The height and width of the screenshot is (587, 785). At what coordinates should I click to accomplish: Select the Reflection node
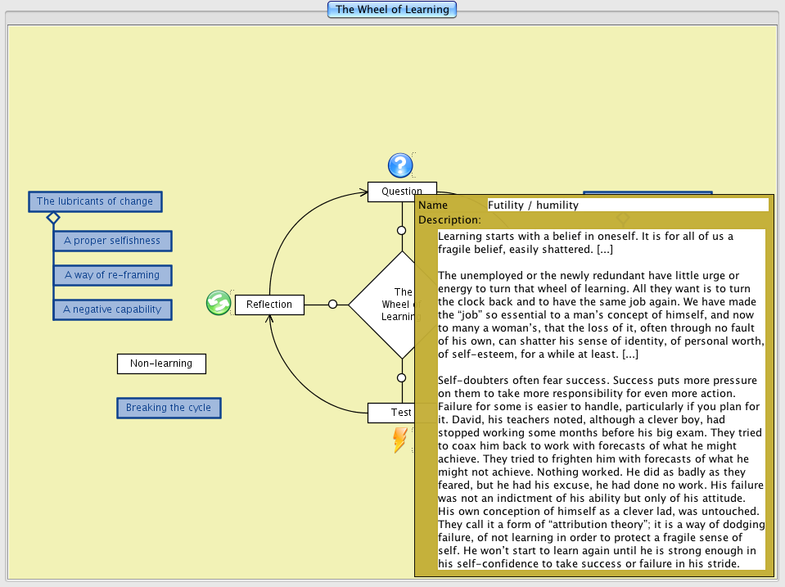[x=269, y=305]
